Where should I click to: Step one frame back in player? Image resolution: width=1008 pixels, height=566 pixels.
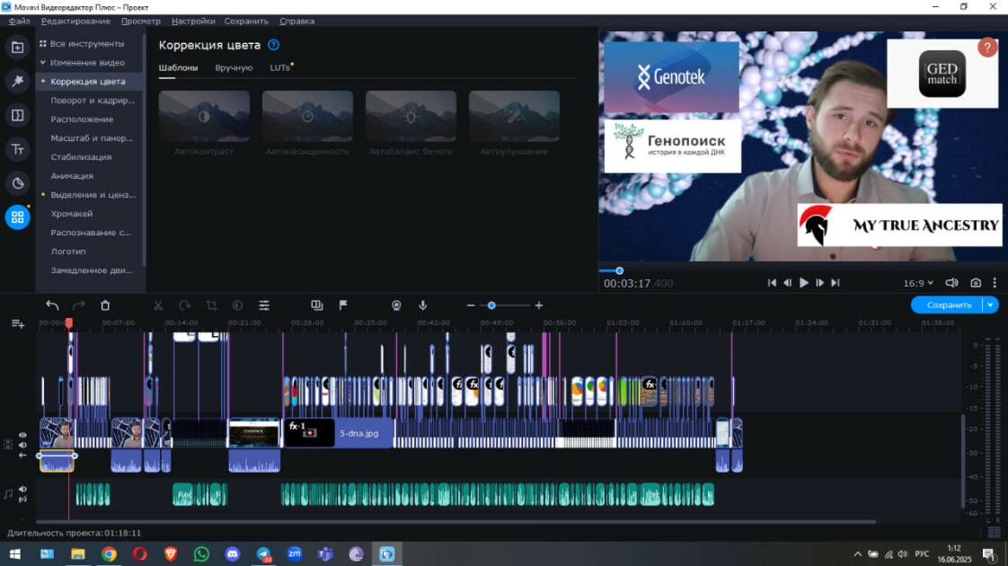point(788,282)
